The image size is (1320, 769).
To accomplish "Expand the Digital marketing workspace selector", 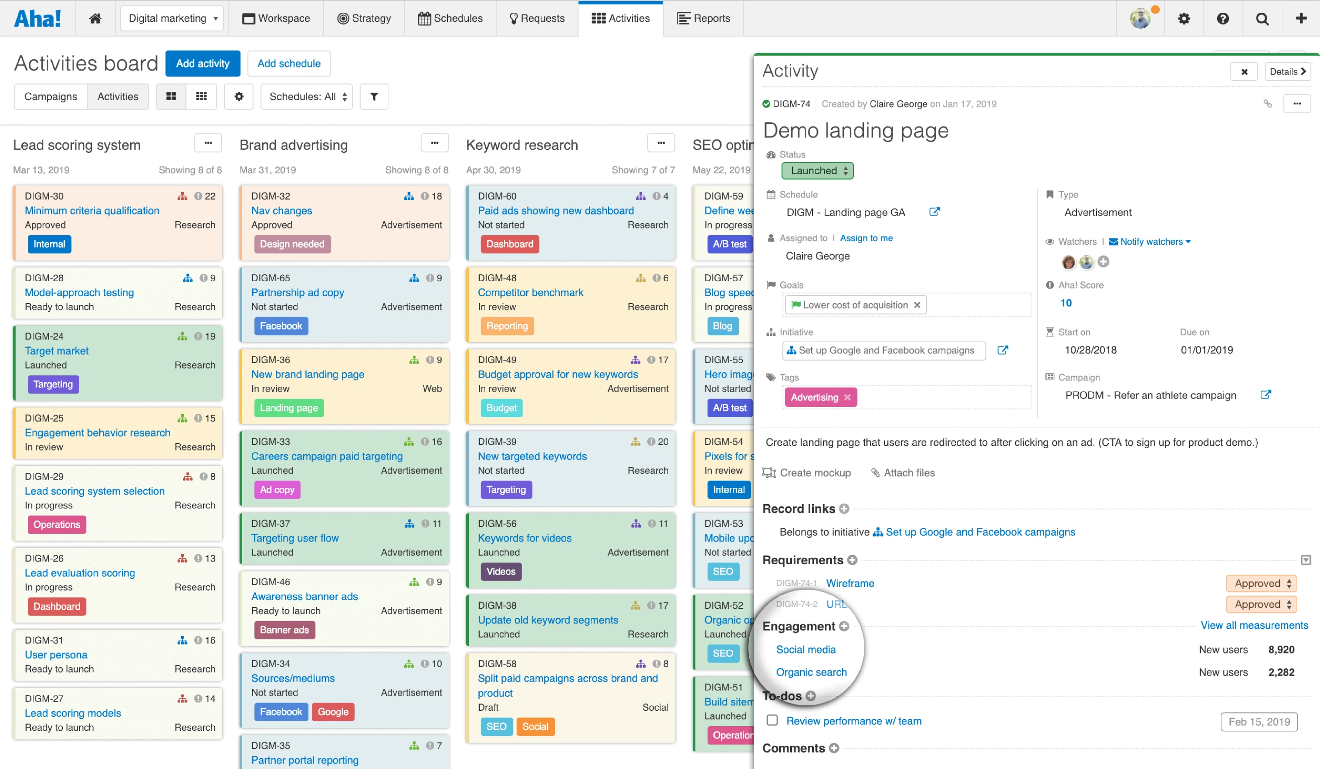I will 172,18.
